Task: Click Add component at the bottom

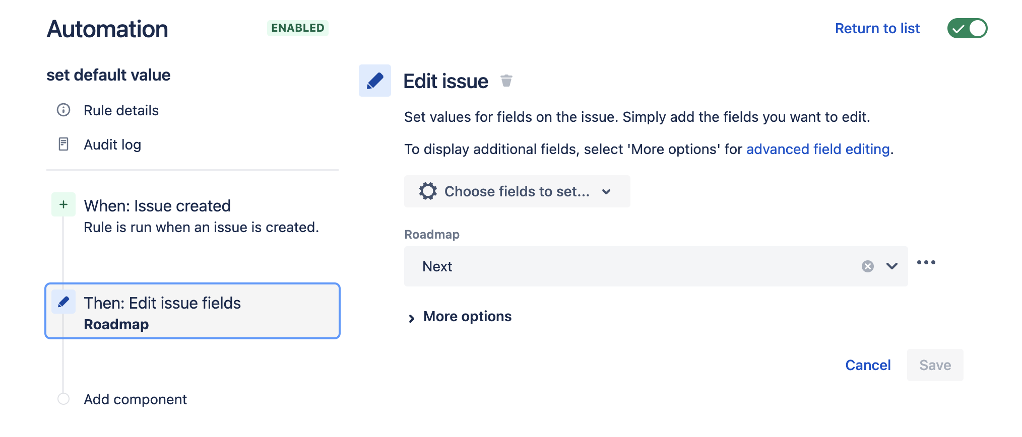Action: 135,399
